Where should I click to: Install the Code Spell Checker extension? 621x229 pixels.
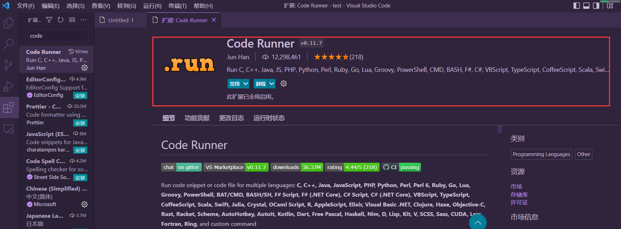pyautogui.click(x=80, y=178)
